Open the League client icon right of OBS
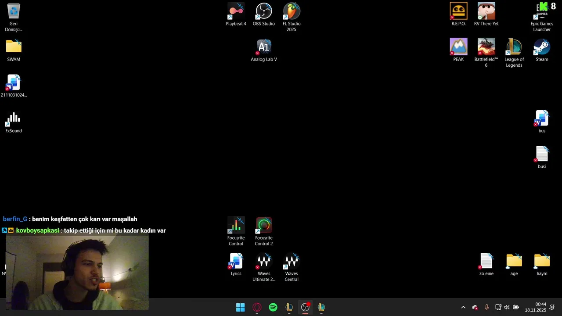The height and width of the screenshot is (316, 562). pos(321,307)
